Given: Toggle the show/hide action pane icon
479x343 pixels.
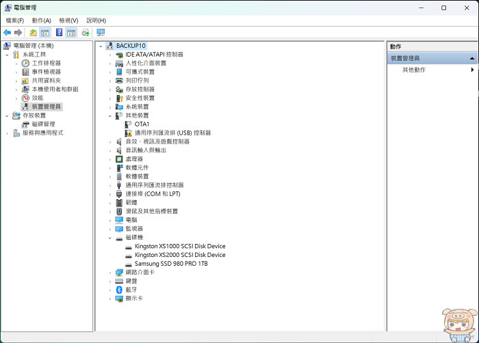Looking at the screenshot, I should [71, 32].
